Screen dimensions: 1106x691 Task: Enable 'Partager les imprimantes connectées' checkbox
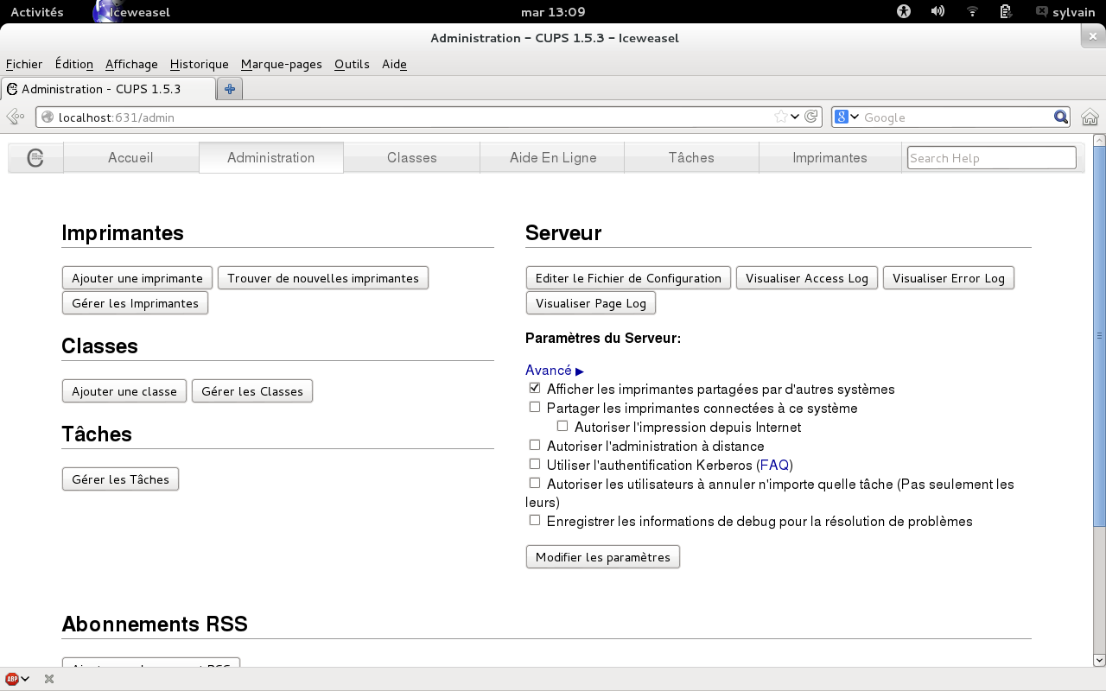(535, 408)
